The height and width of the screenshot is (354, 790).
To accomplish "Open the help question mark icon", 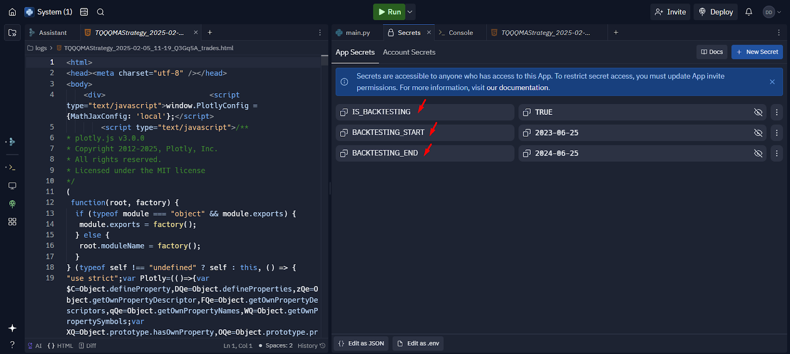I will [12, 345].
